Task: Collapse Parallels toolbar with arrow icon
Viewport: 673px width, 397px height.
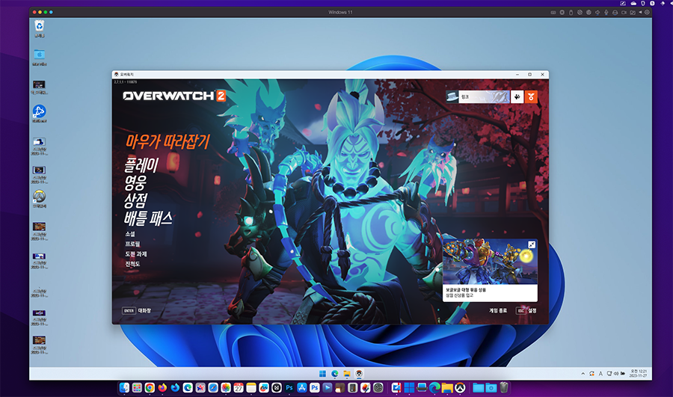Action: tap(640, 12)
